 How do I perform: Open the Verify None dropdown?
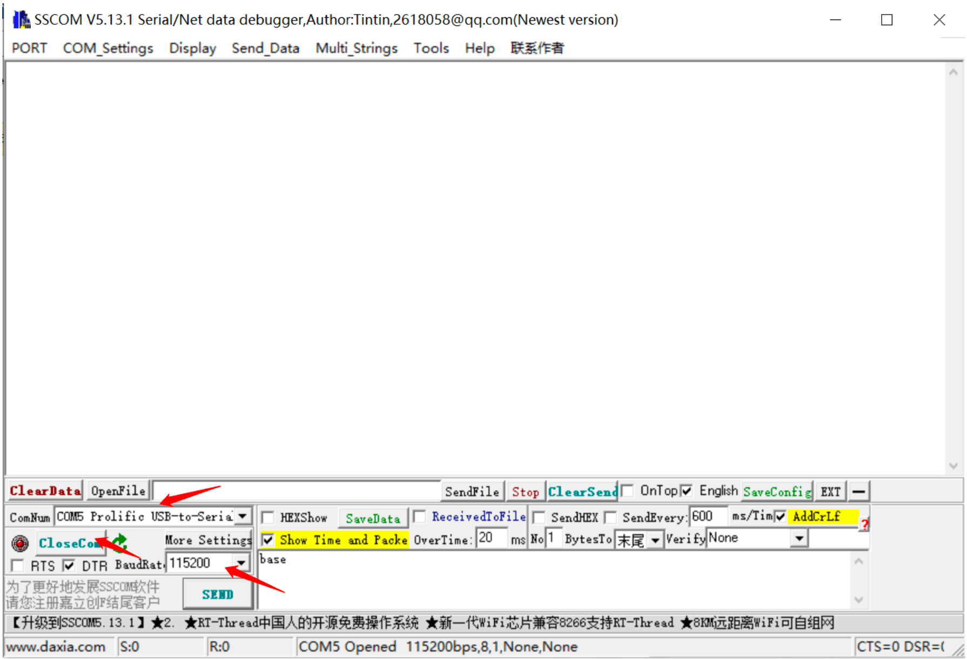point(799,538)
